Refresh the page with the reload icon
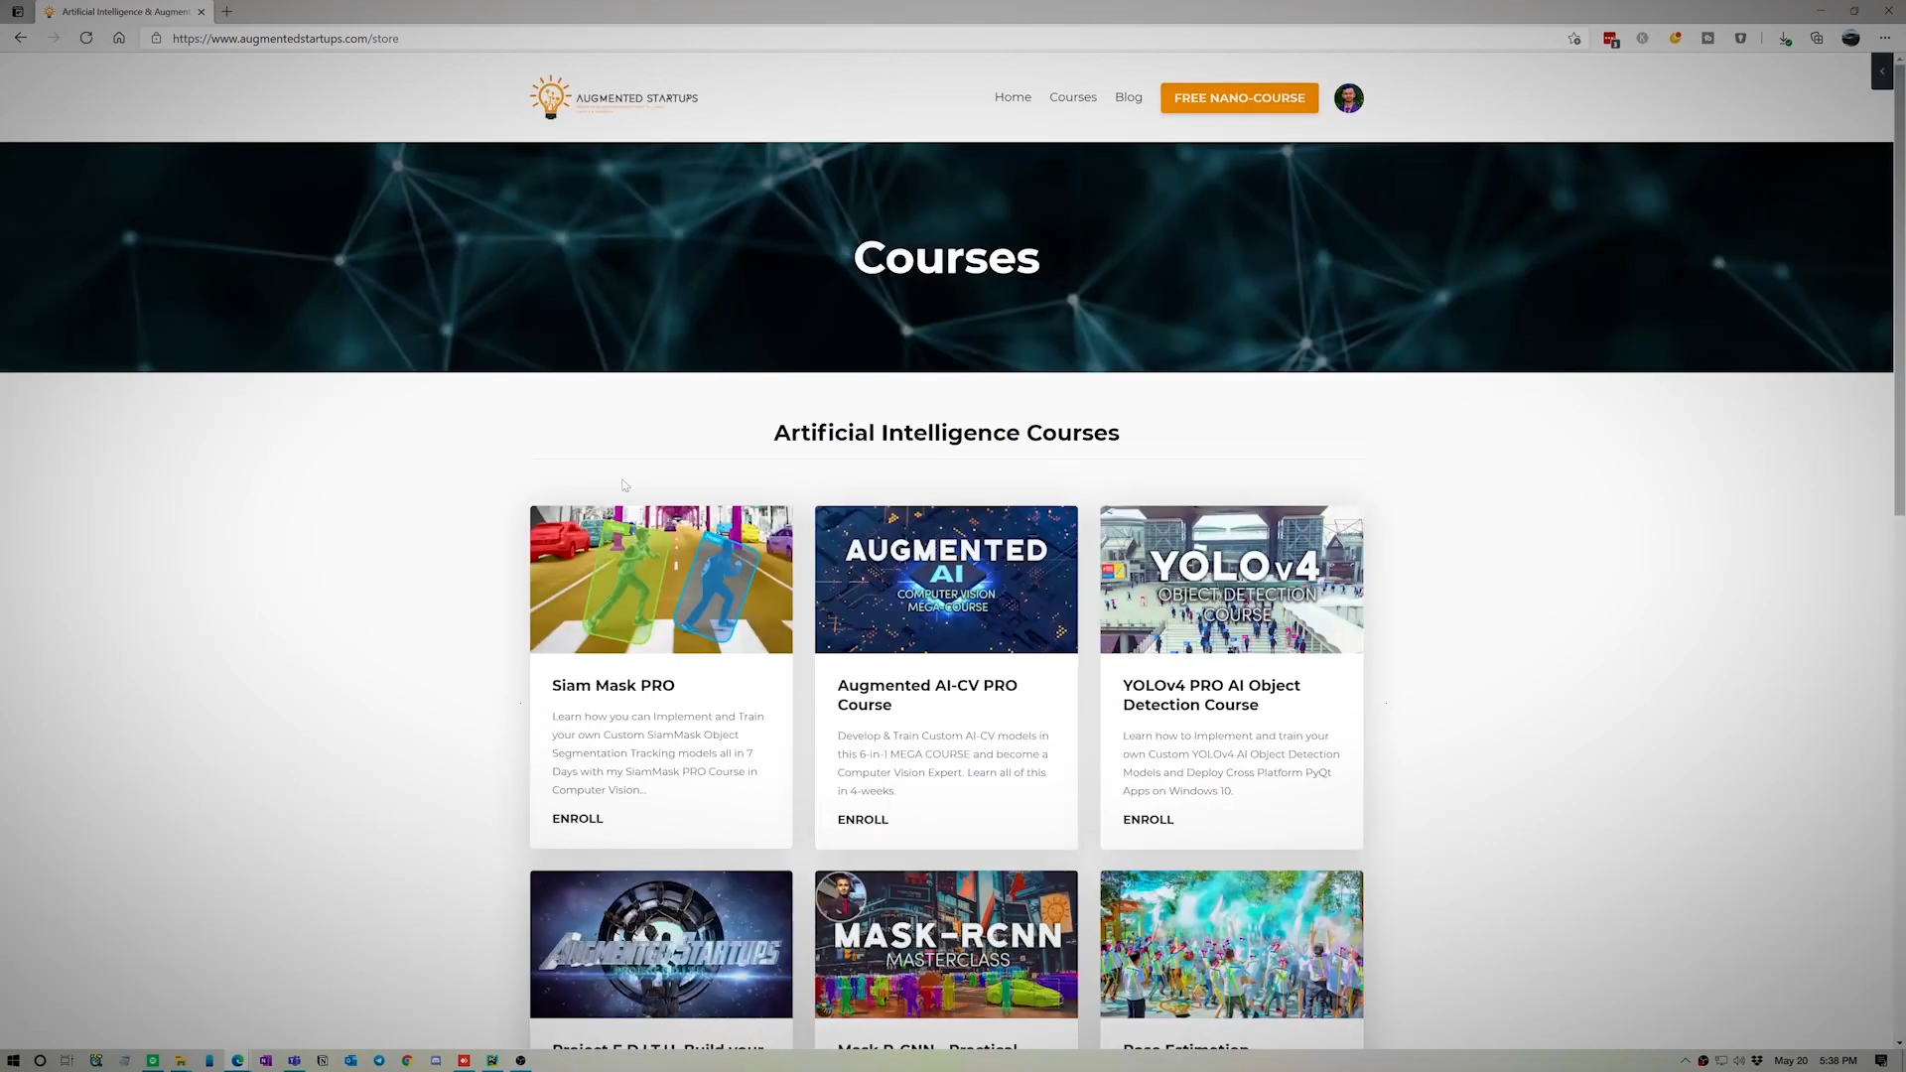Viewport: 1906px width, 1072px height. pyautogui.click(x=86, y=38)
